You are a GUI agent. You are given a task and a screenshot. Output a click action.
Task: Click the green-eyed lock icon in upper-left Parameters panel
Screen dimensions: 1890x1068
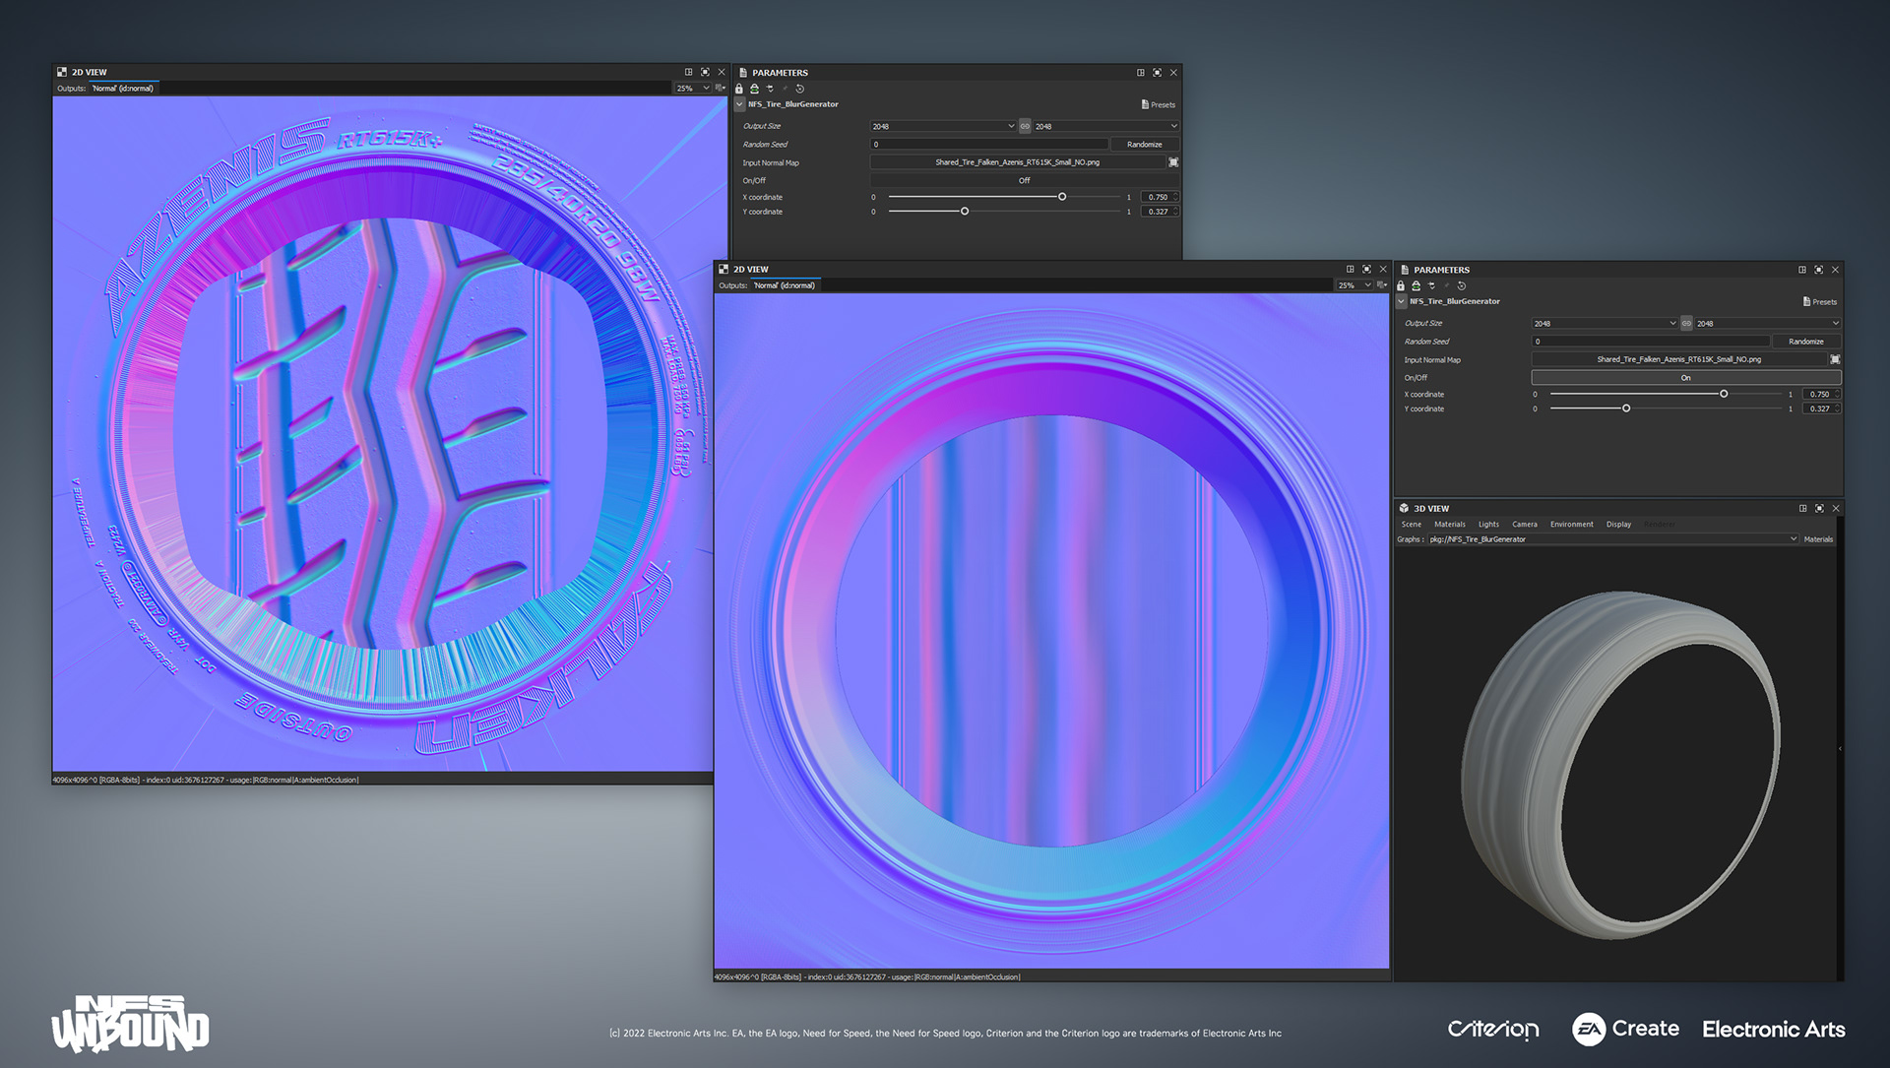click(755, 89)
